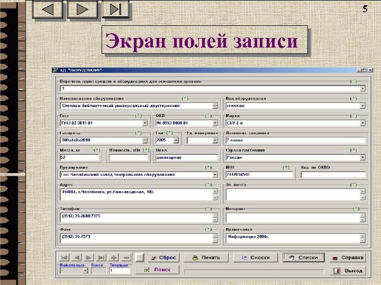The image size is (381, 285).
Task: Go to first record navigator button
Action: click(x=64, y=258)
